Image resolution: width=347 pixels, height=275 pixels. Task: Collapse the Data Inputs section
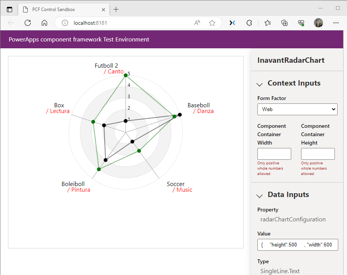coord(260,196)
